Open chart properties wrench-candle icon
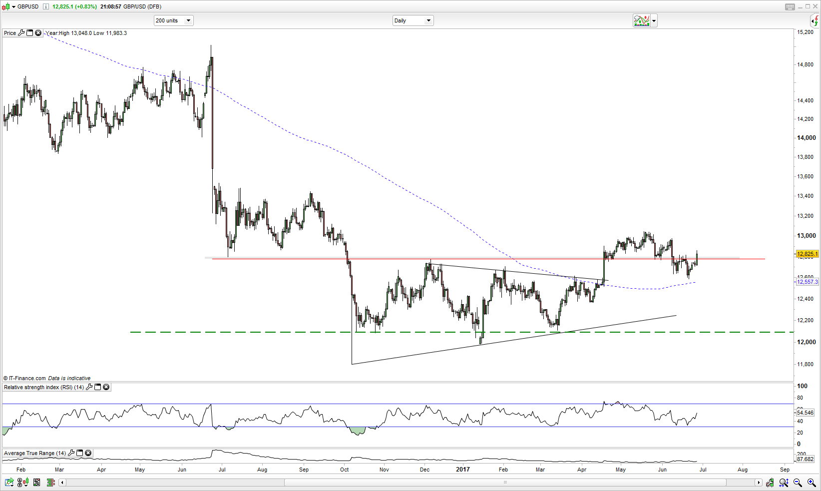This screenshot has height=491, width=821. coord(770,483)
